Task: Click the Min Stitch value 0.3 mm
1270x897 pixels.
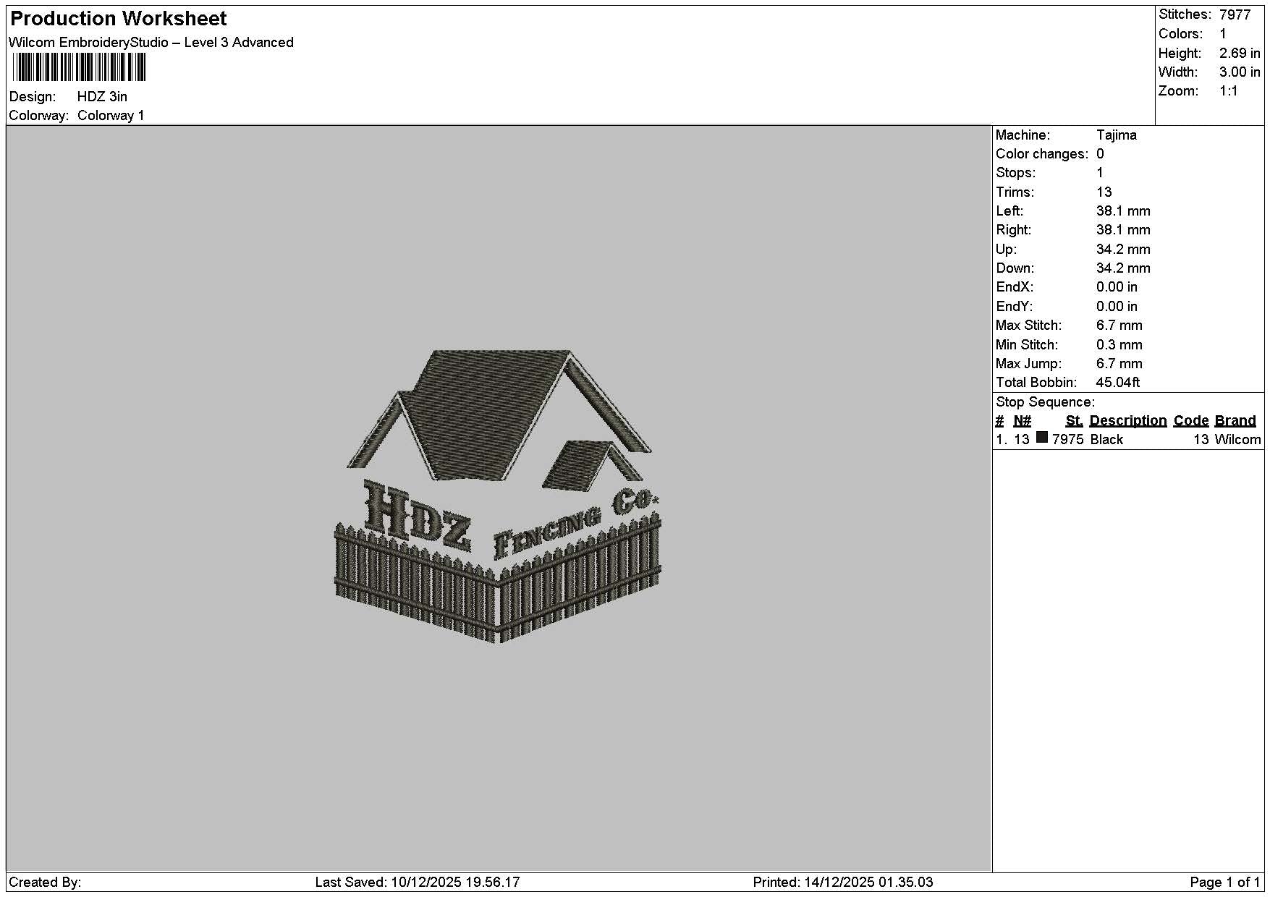Action: pos(1119,345)
